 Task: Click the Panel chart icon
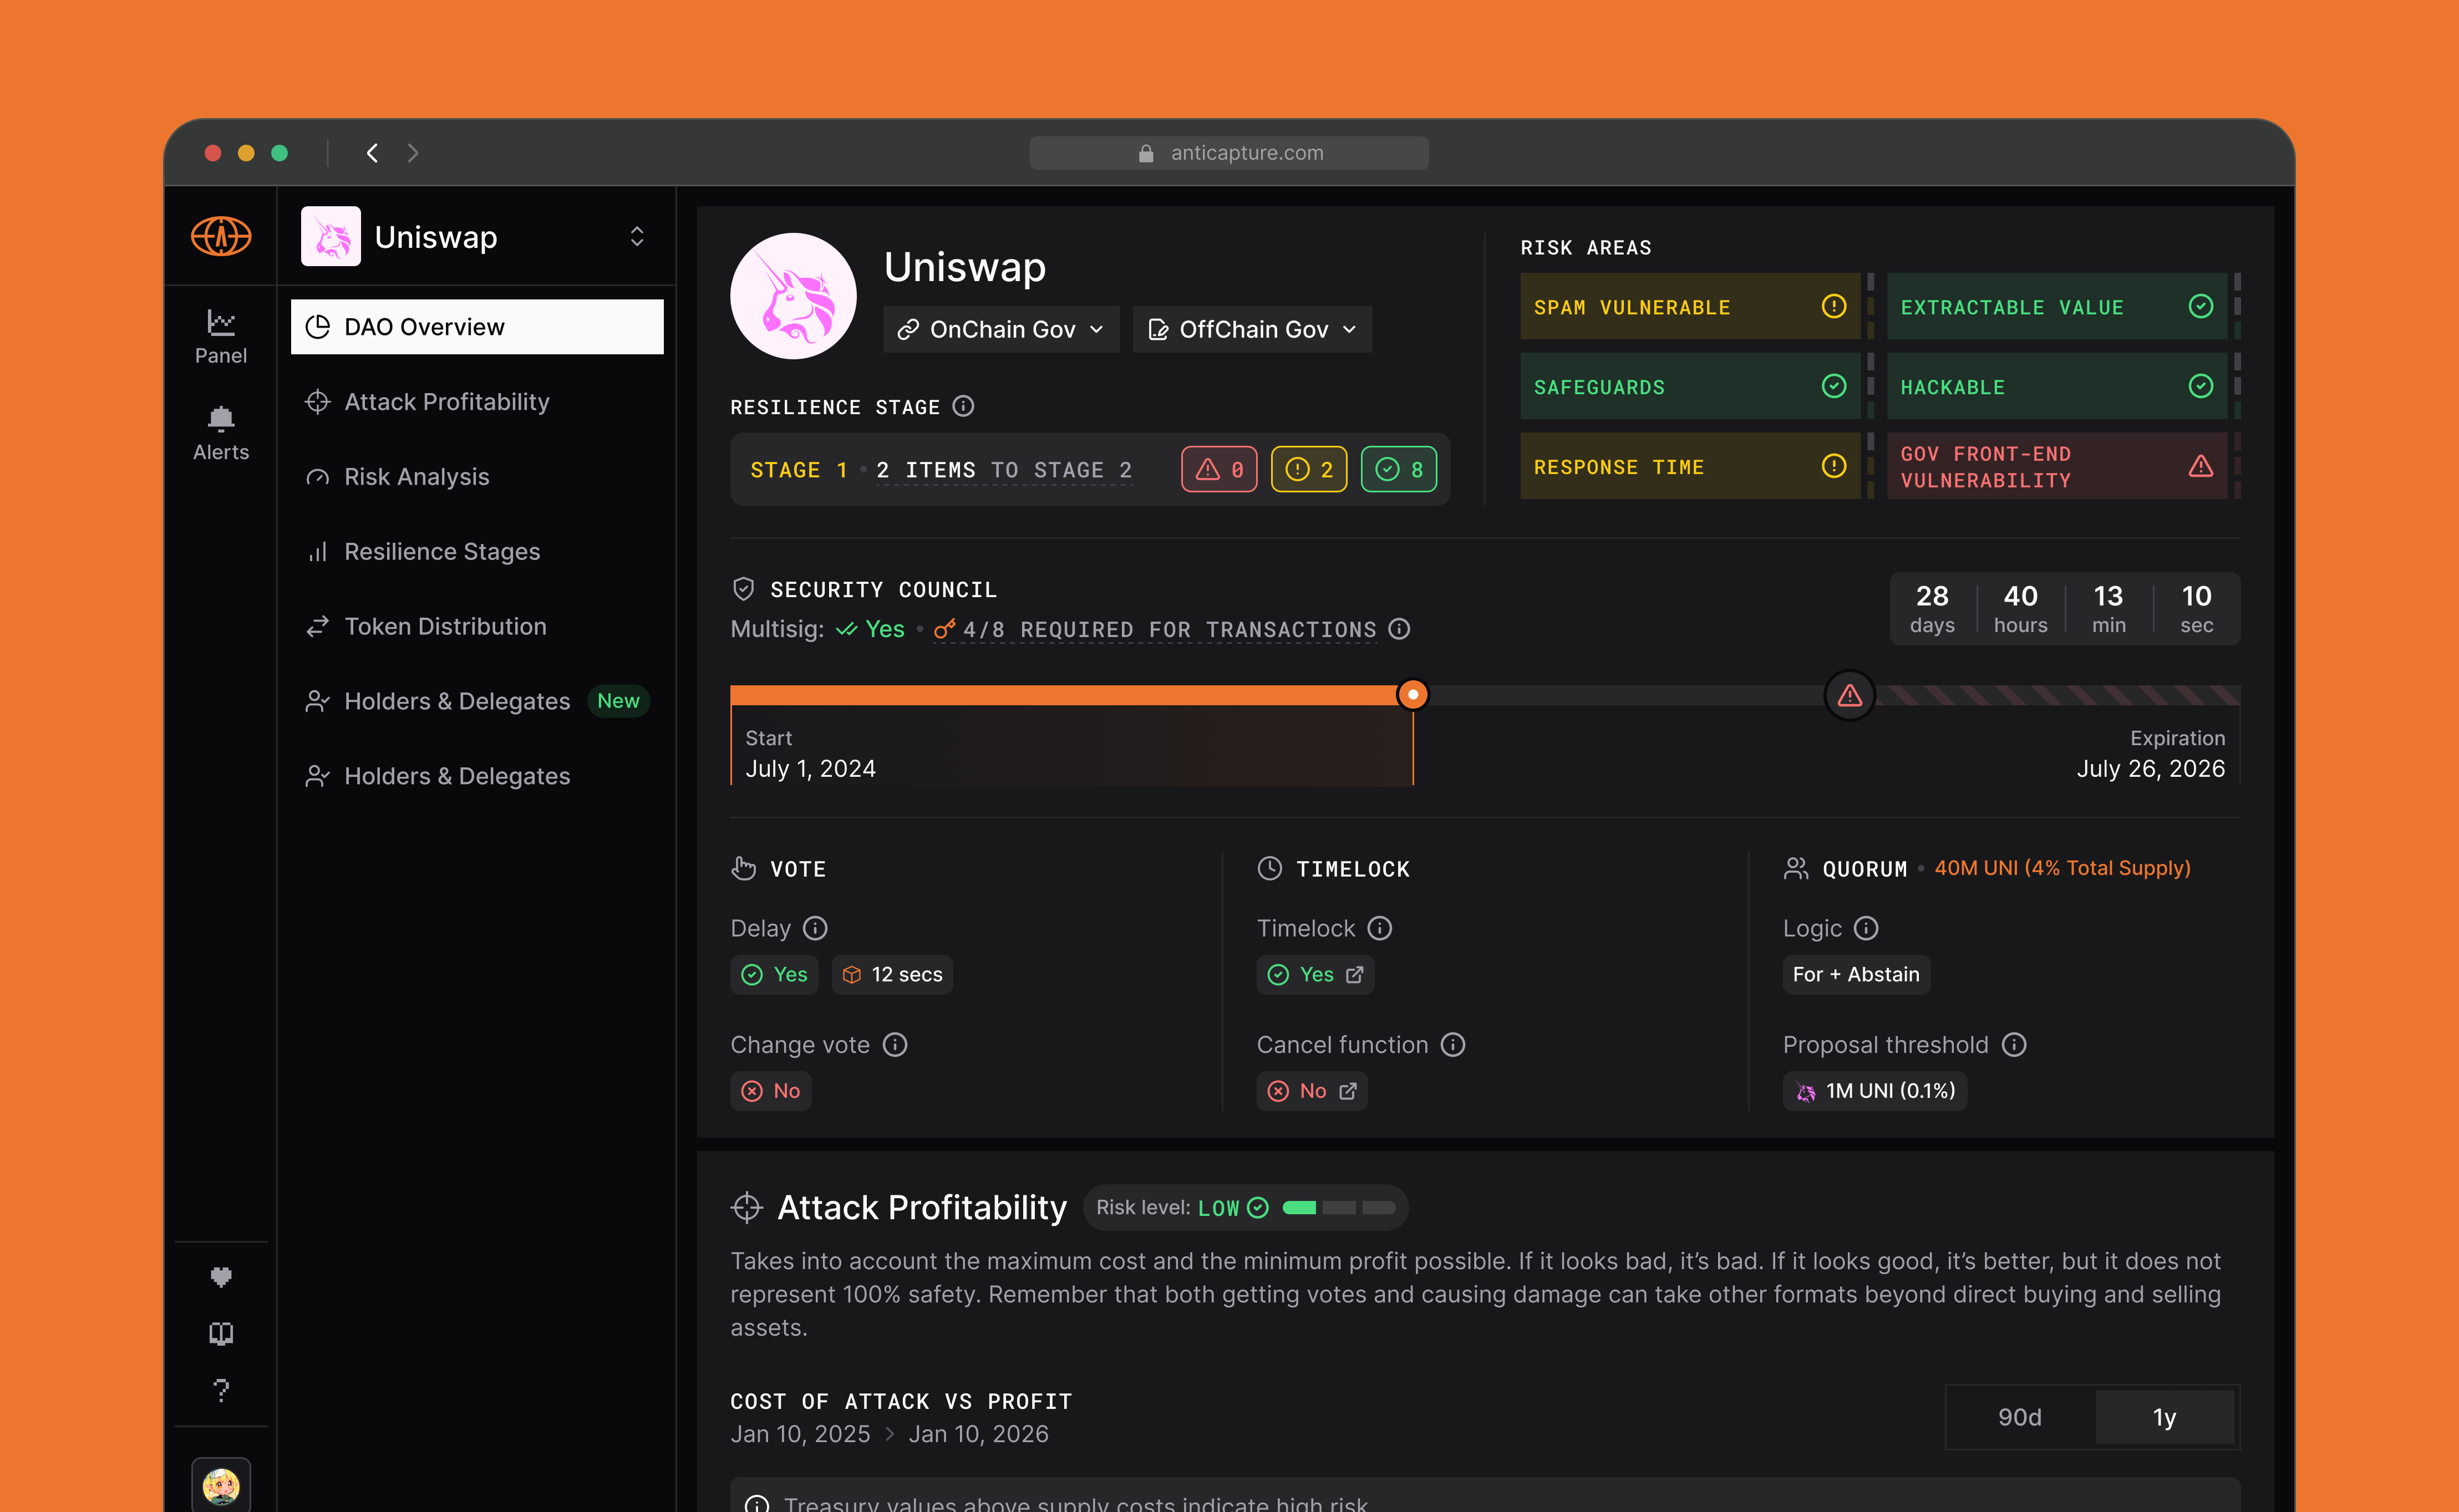220,322
